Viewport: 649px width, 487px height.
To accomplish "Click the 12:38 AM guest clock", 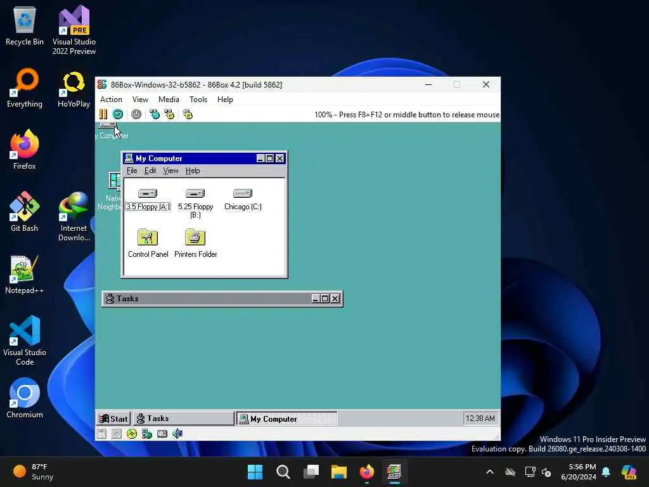I will click(480, 419).
